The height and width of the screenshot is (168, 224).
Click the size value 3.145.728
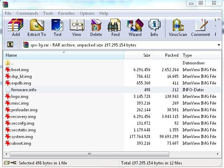[x=142, y=97]
